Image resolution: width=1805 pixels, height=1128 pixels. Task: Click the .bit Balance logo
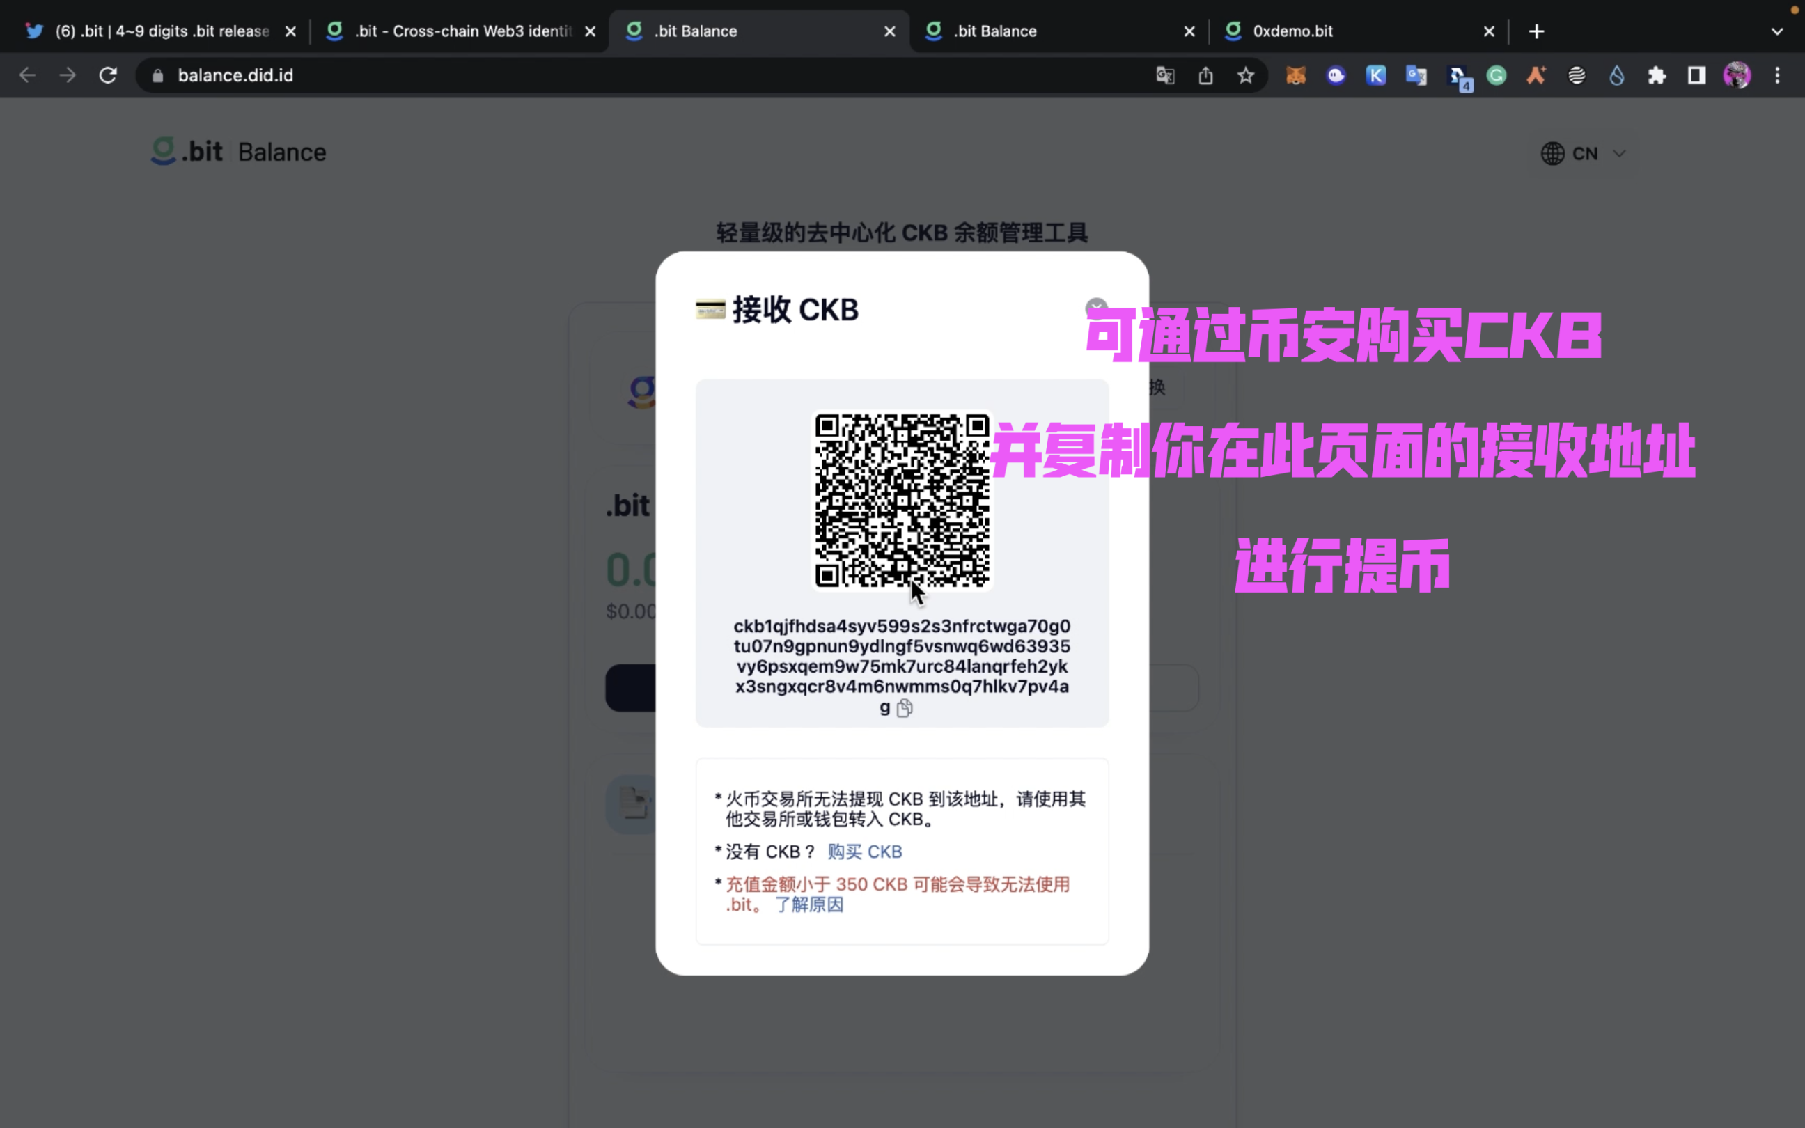click(238, 152)
